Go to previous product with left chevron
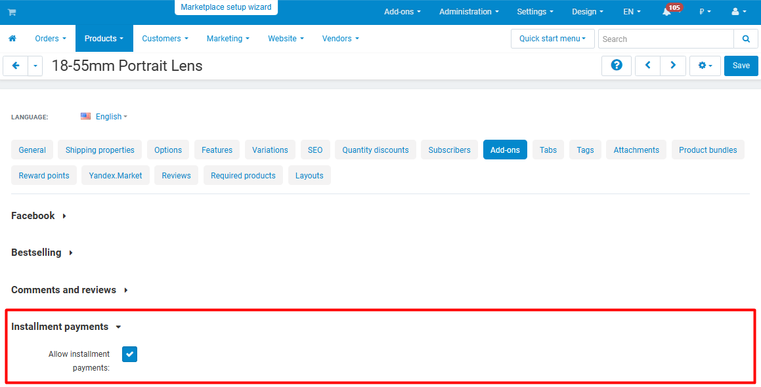Image resolution: width=761 pixels, height=387 pixels. pos(647,66)
